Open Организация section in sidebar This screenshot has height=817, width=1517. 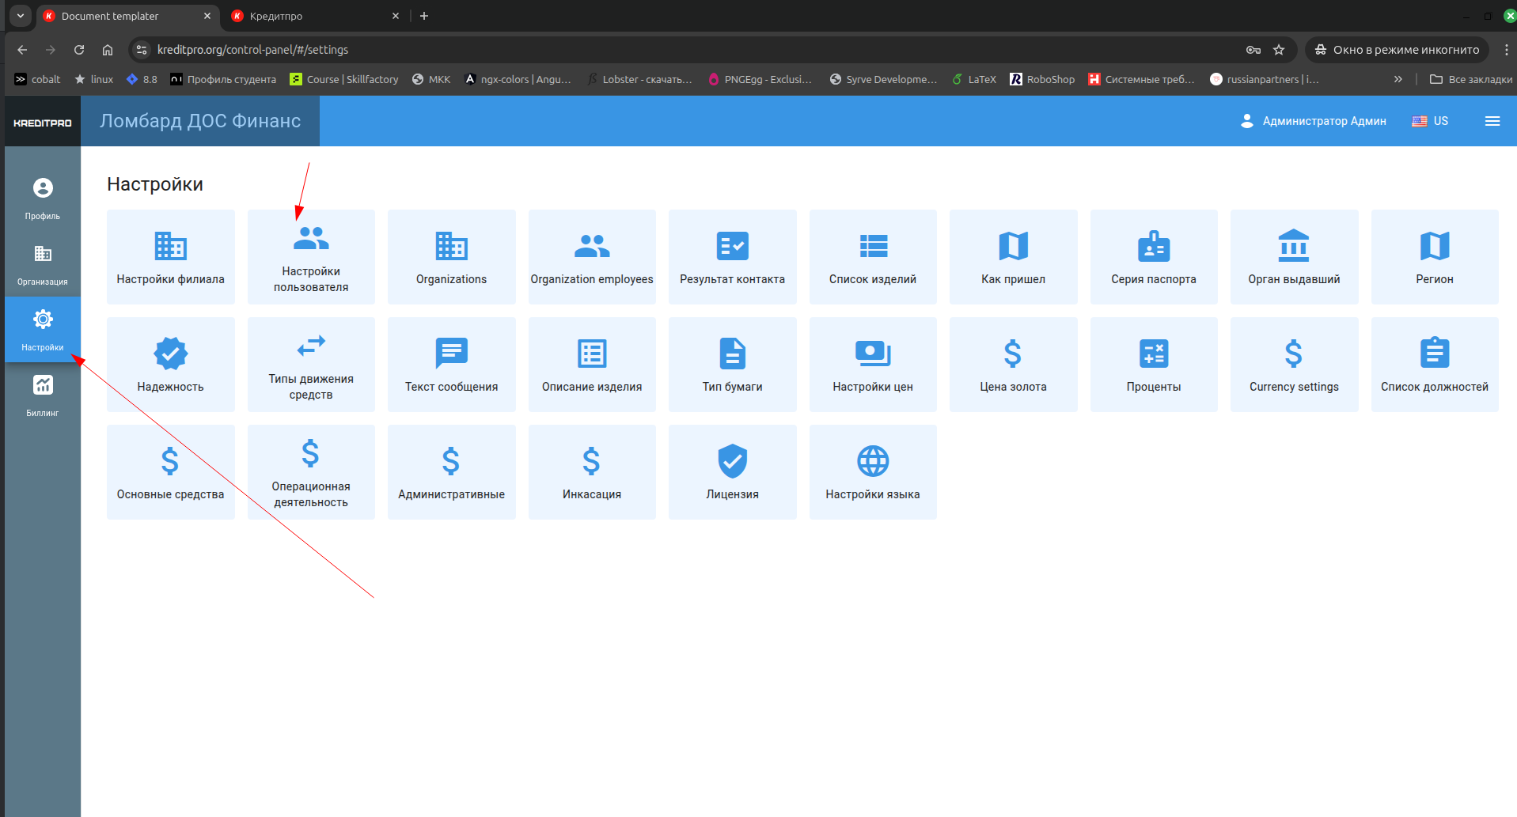(43, 264)
